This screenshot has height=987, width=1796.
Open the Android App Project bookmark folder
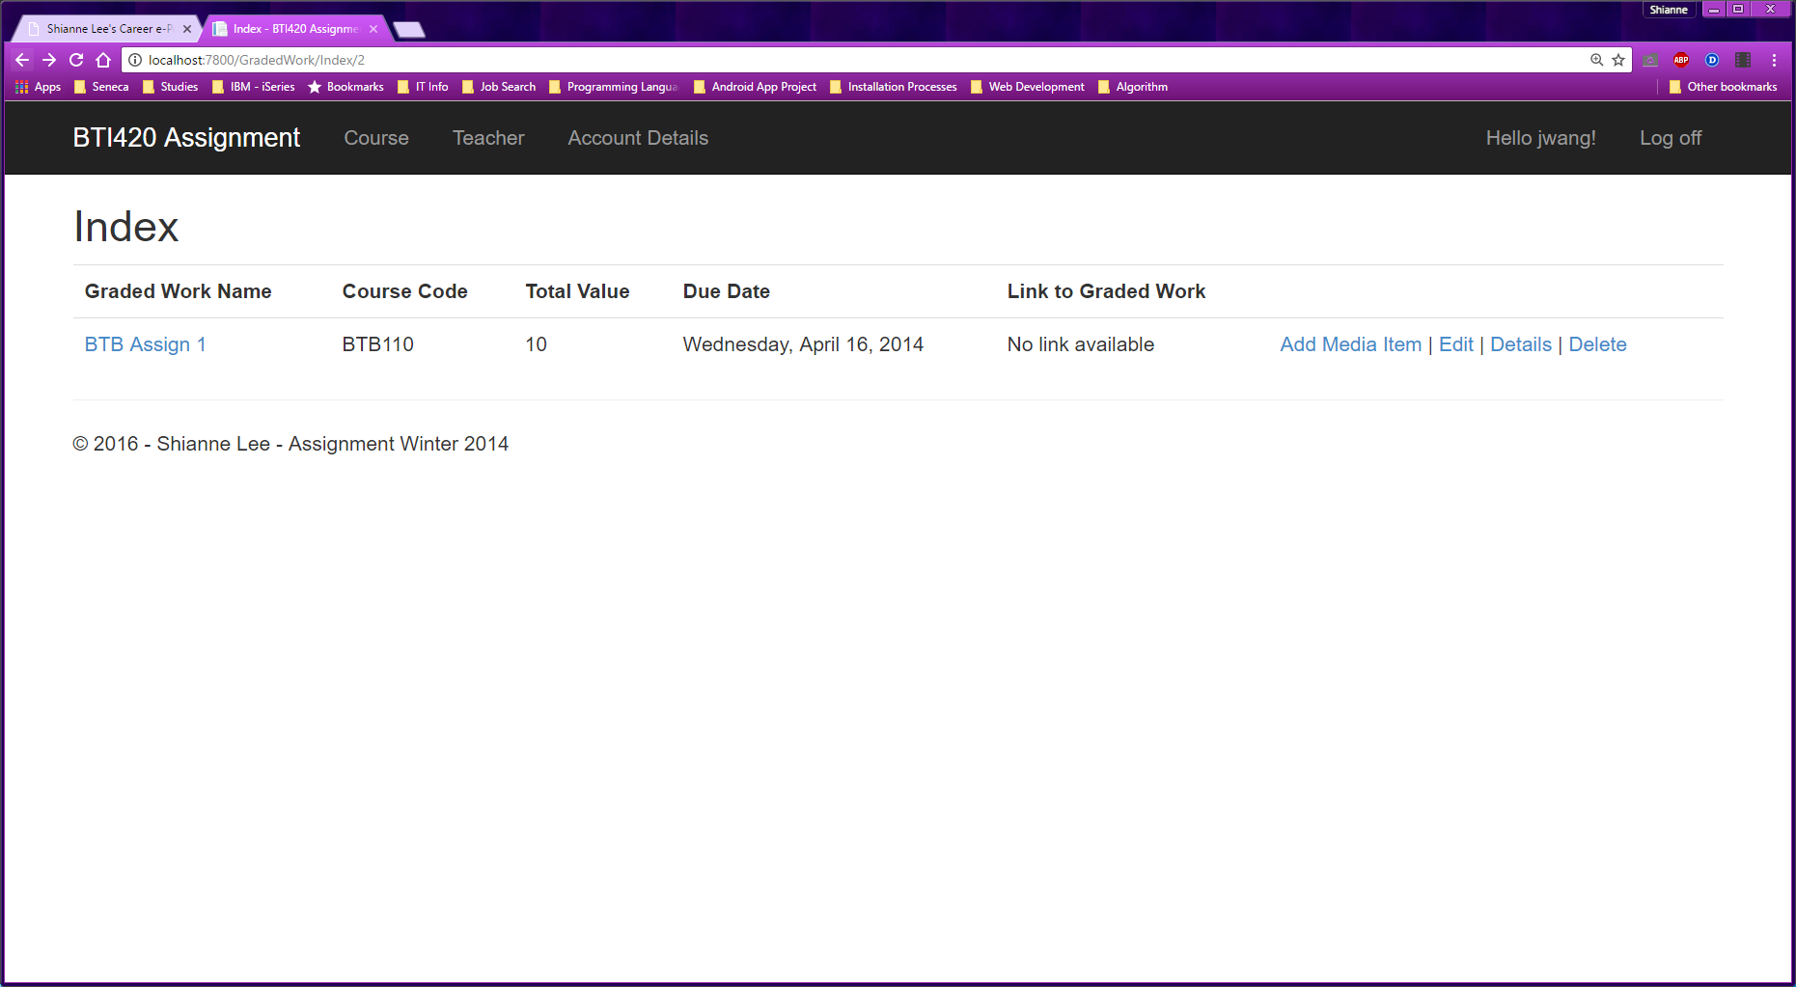coord(756,87)
